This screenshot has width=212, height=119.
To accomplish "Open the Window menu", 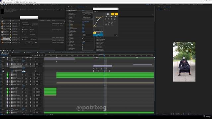I will (31, 3).
